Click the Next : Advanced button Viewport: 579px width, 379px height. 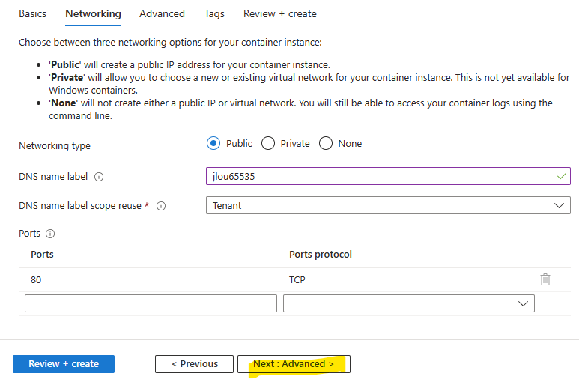pos(294,364)
